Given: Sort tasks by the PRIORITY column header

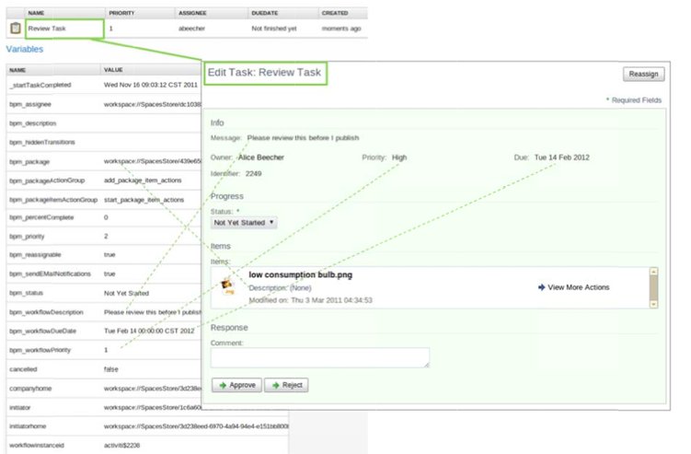Looking at the screenshot, I should tap(121, 14).
